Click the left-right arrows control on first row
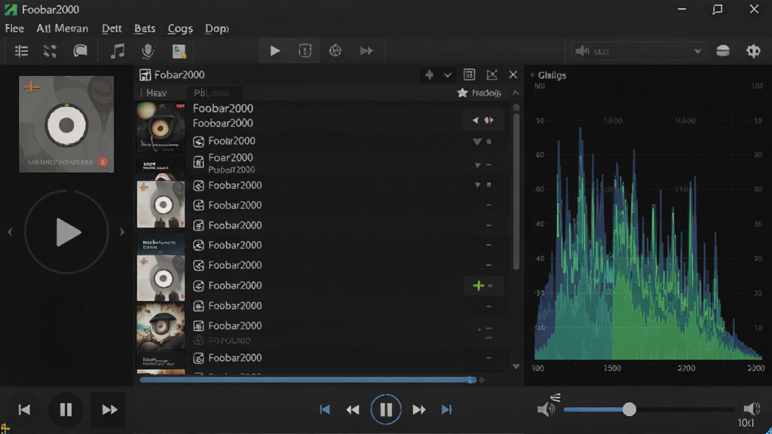This screenshot has width=772, height=434. tap(482, 120)
